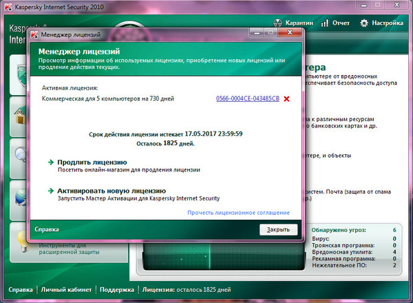Click the Закрыть button
The image size is (413, 303).
(278, 229)
